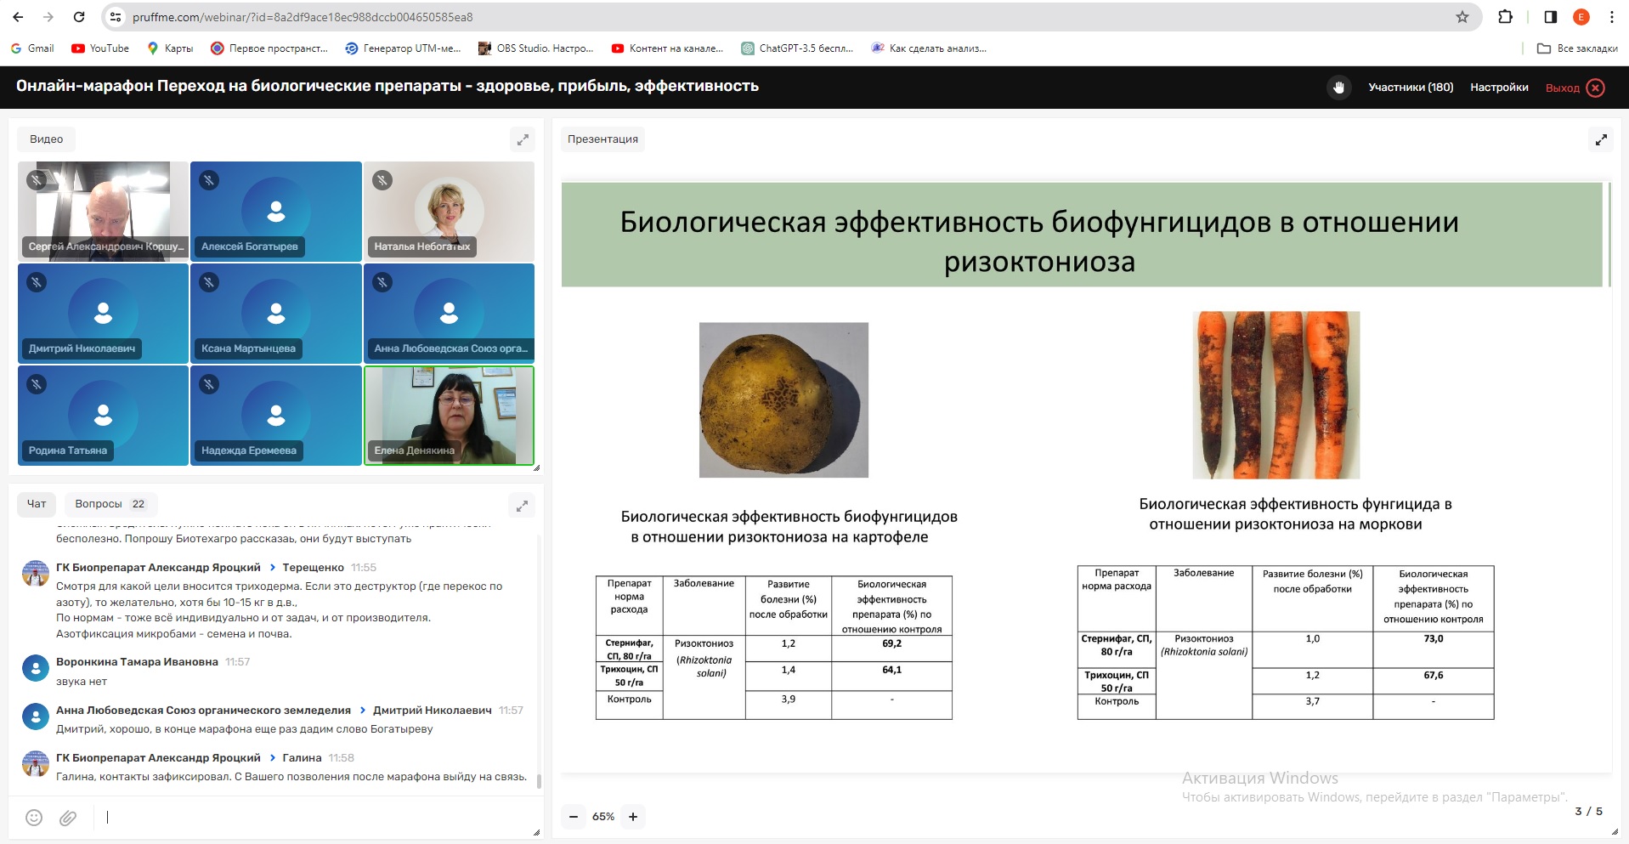Open the Первое пространст... bookmark
This screenshot has width=1629, height=844.
[x=269, y=48]
